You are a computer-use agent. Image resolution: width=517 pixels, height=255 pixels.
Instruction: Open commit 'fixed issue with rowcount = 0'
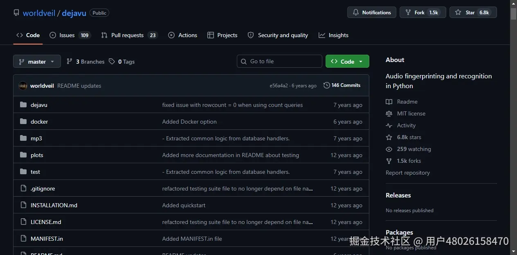(x=232, y=105)
